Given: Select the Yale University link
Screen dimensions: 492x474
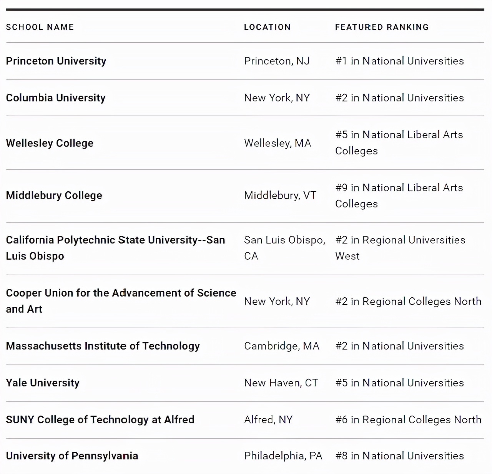Looking at the screenshot, I should (x=43, y=383).
